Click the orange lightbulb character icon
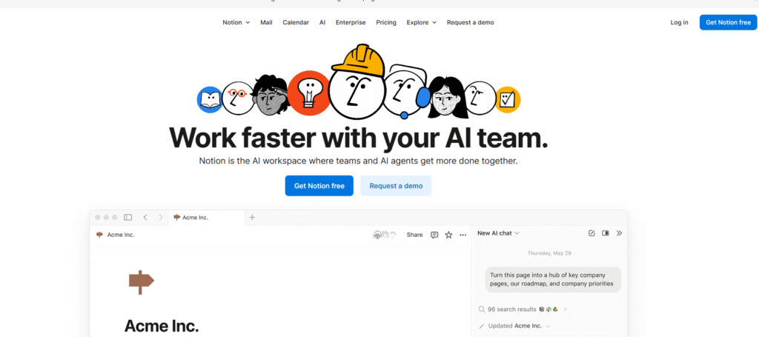This screenshot has width=759, height=337. [x=307, y=95]
